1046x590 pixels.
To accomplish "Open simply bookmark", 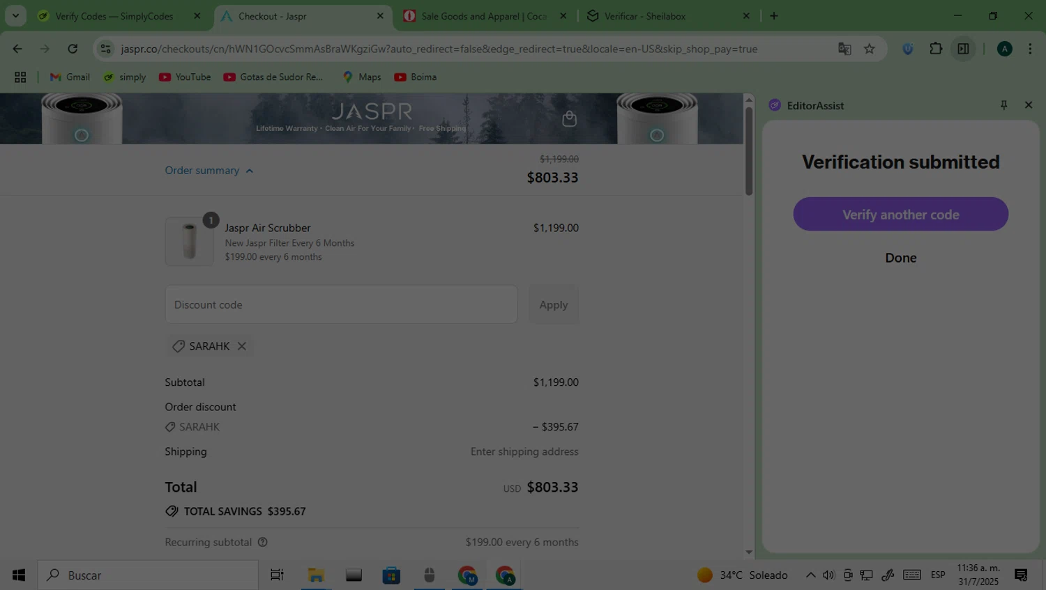I will [125, 77].
